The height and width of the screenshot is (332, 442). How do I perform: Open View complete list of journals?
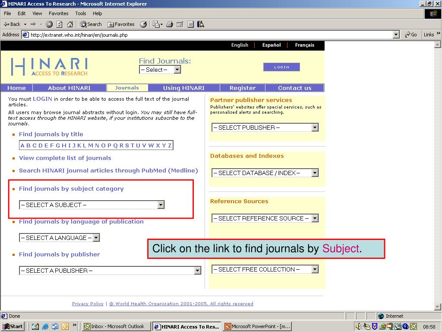(65, 158)
